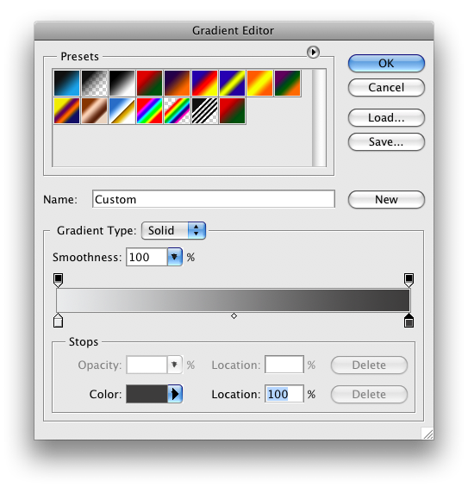The height and width of the screenshot is (487, 468).
Task: Select the right opacity stop above the gradient bar
Action: tap(409, 280)
